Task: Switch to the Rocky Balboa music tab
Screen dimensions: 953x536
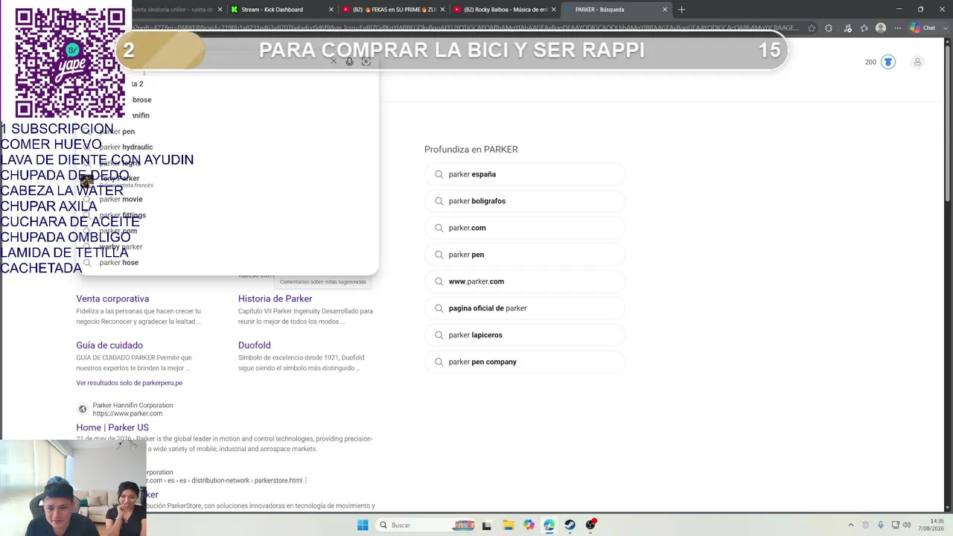Action: click(x=505, y=10)
